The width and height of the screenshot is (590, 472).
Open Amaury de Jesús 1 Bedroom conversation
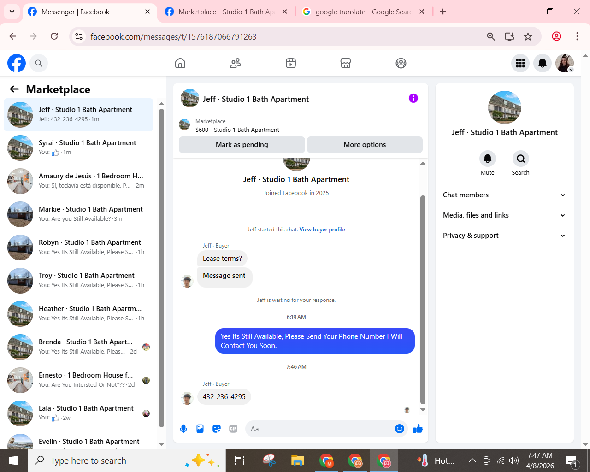pyautogui.click(x=78, y=181)
